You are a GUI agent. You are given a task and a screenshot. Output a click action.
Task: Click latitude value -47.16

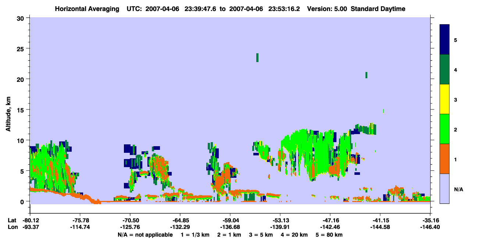(330, 220)
